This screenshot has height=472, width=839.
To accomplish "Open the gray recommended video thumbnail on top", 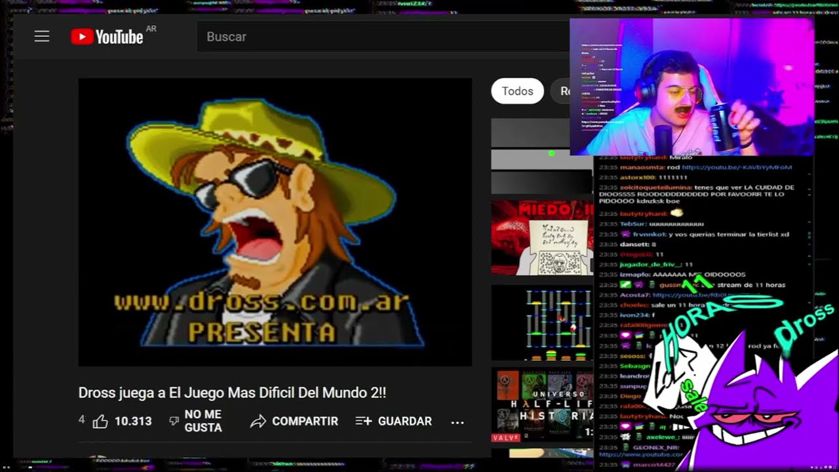I will click(x=542, y=156).
